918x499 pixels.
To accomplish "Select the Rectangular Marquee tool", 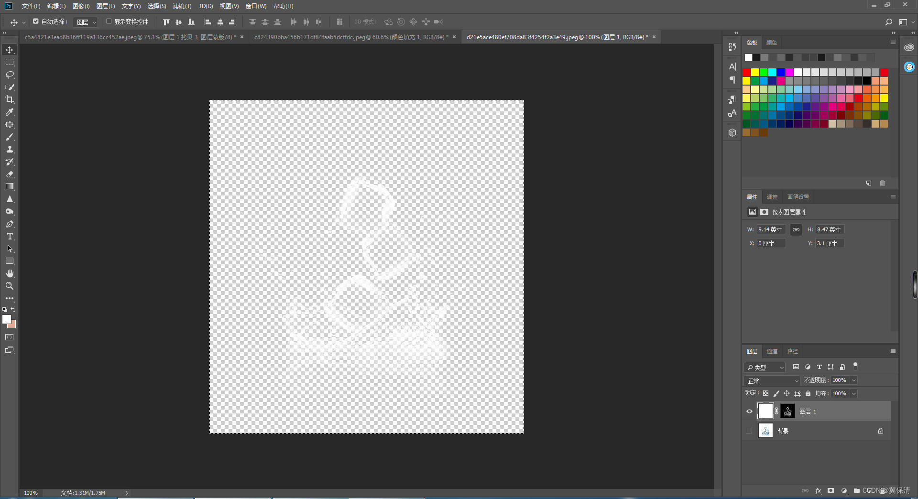I will tap(10, 62).
